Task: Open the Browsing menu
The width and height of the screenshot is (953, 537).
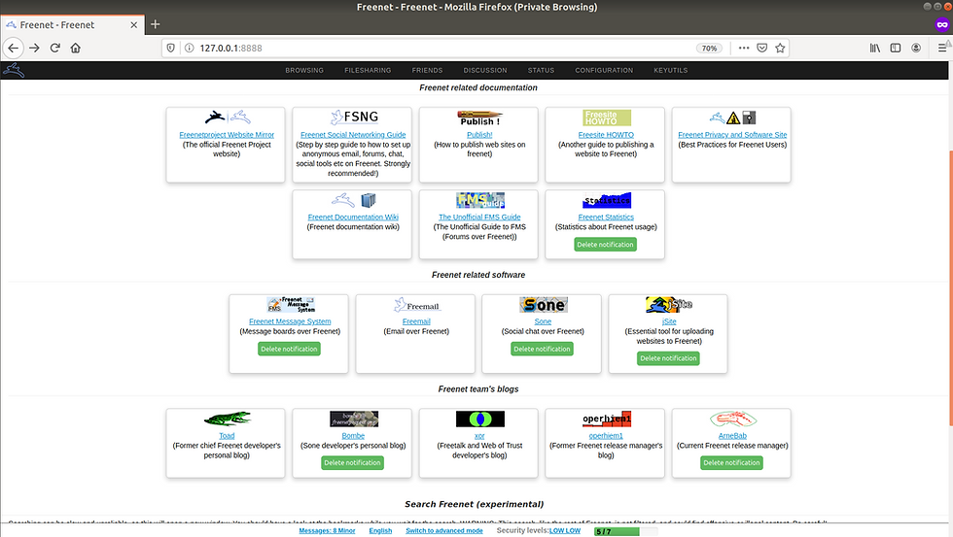Action: [304, 70]
